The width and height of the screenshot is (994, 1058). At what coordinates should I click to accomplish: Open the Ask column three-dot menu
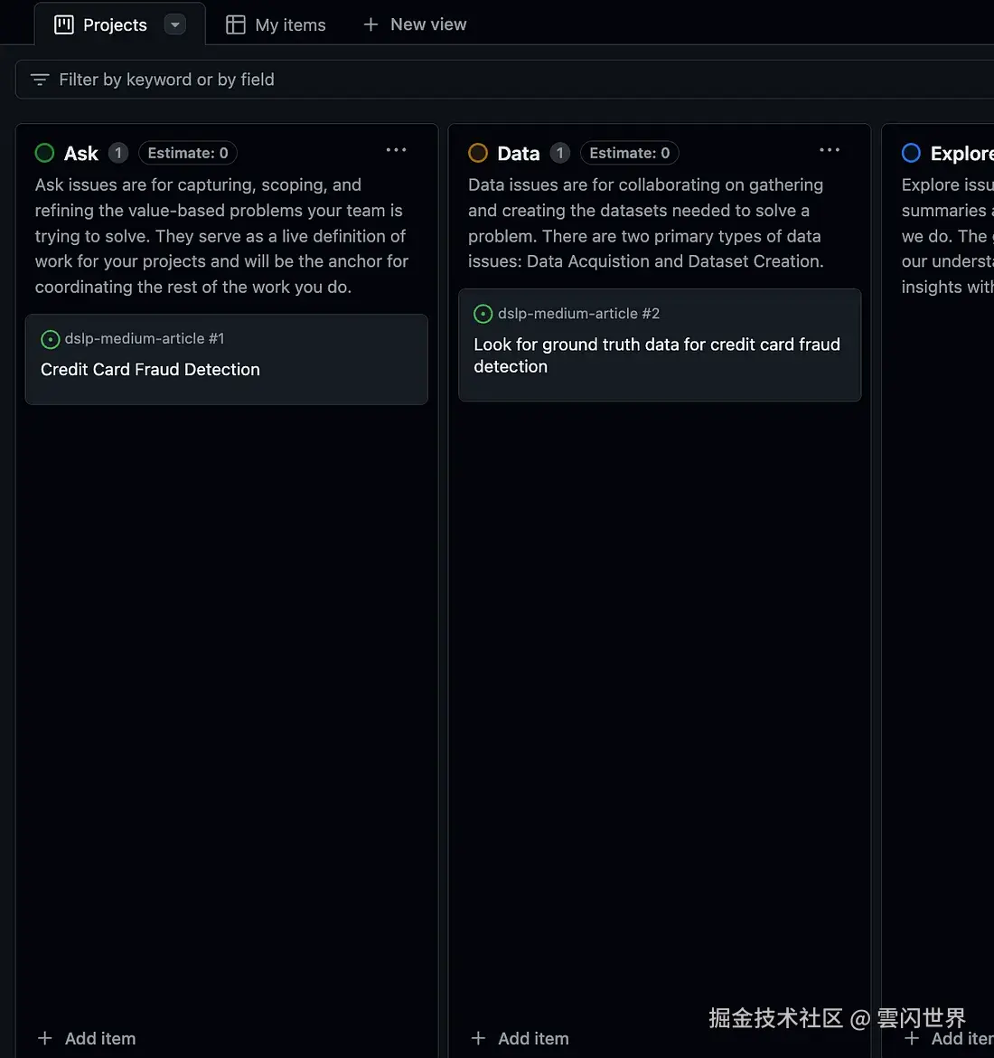tap(396, 150)
